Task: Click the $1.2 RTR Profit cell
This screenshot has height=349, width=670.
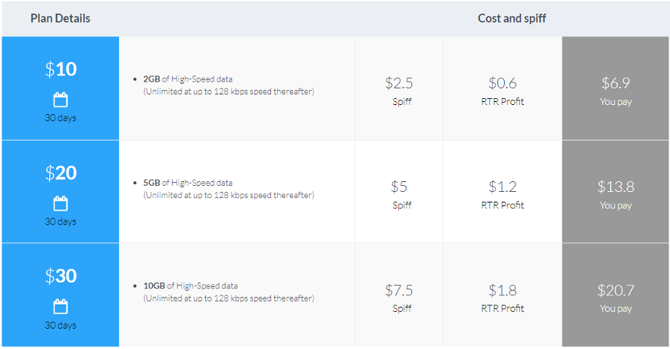Action: coord(503,192)
